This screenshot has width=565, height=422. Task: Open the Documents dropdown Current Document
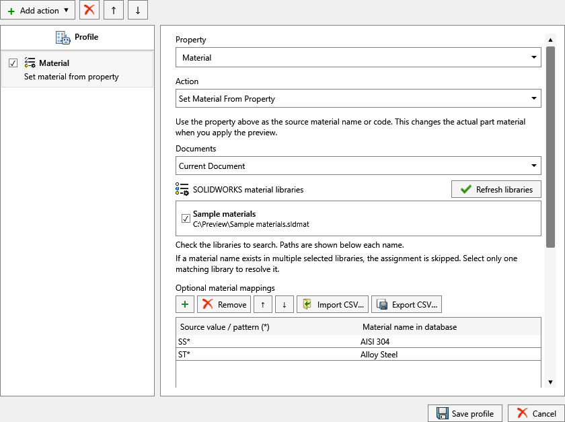(358, 166)
